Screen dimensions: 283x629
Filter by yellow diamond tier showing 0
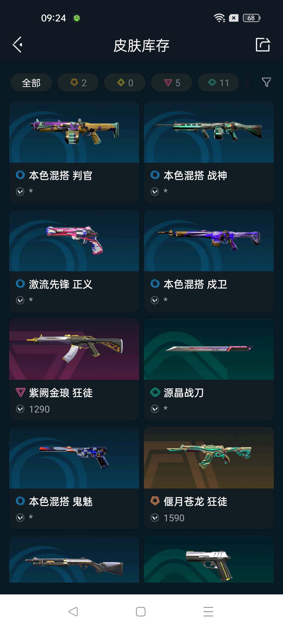(x=125, y=83)
